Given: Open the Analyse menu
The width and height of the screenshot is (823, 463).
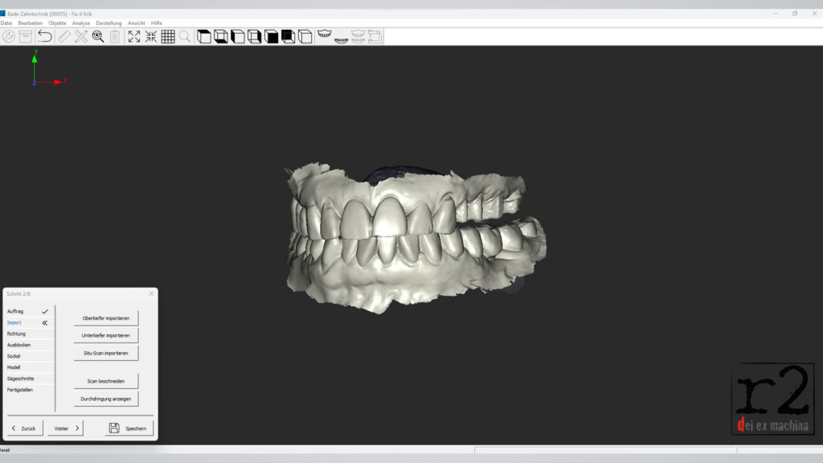Looking at the screenshot, I should point(81,23).
